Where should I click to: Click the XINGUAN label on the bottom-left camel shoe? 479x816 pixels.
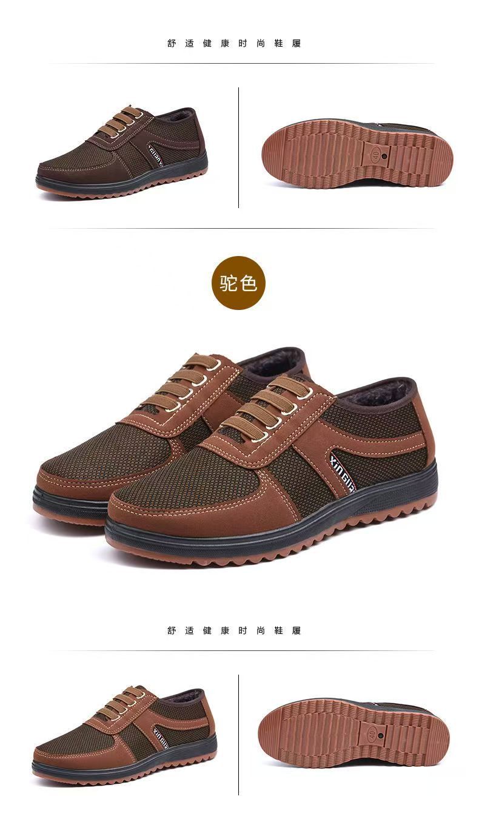click(x=165, y=735)
